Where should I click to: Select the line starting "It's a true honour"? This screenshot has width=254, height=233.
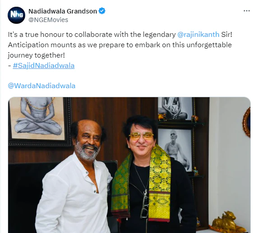pyautogui.click(x=120, y=35)
